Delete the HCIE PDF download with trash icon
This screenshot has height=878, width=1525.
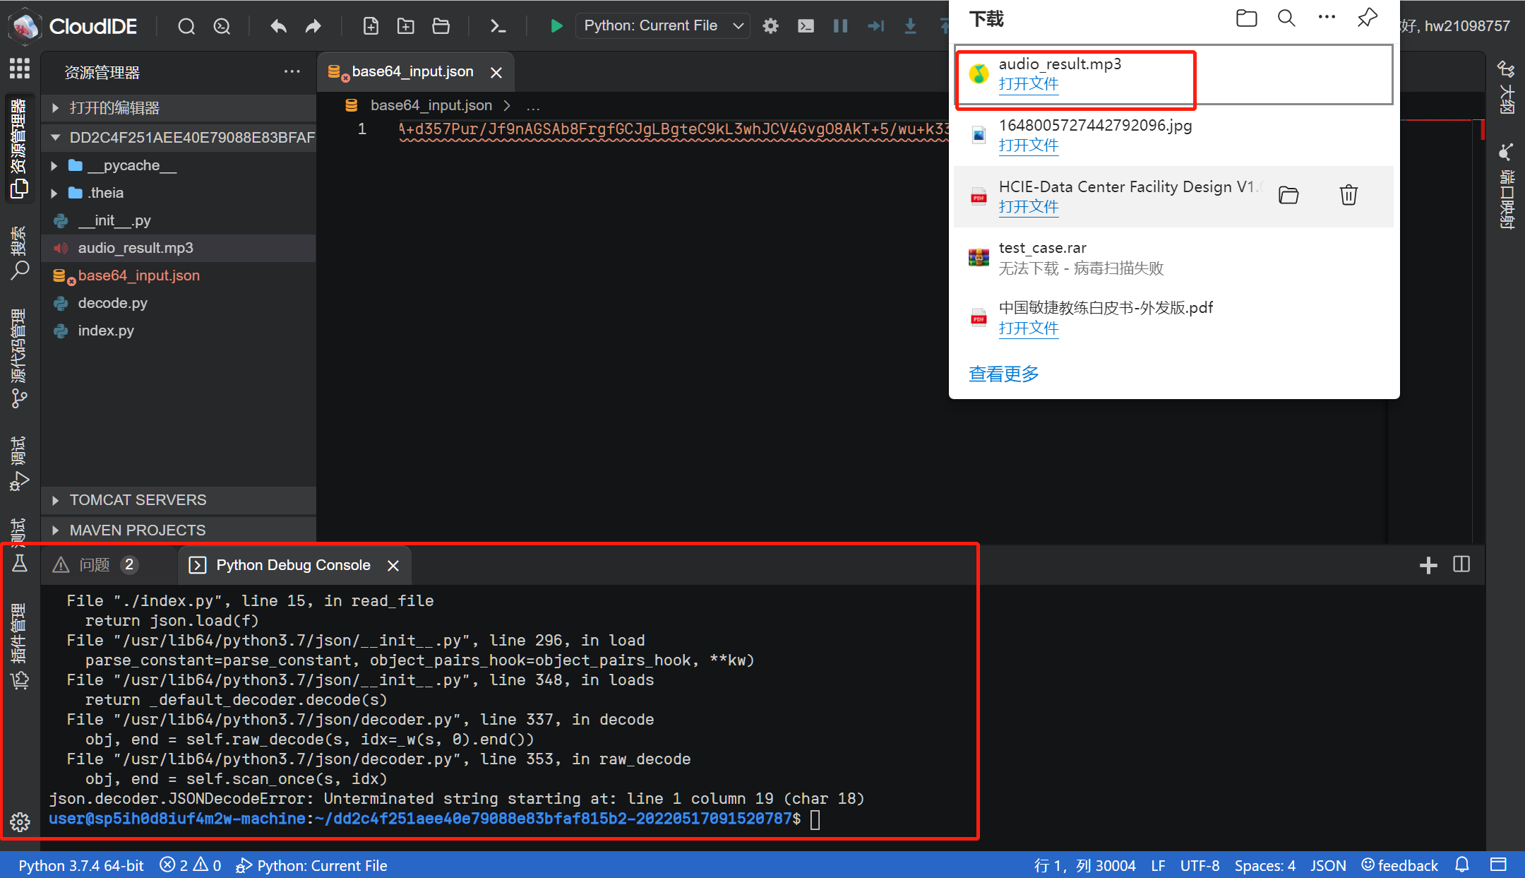1348,195
